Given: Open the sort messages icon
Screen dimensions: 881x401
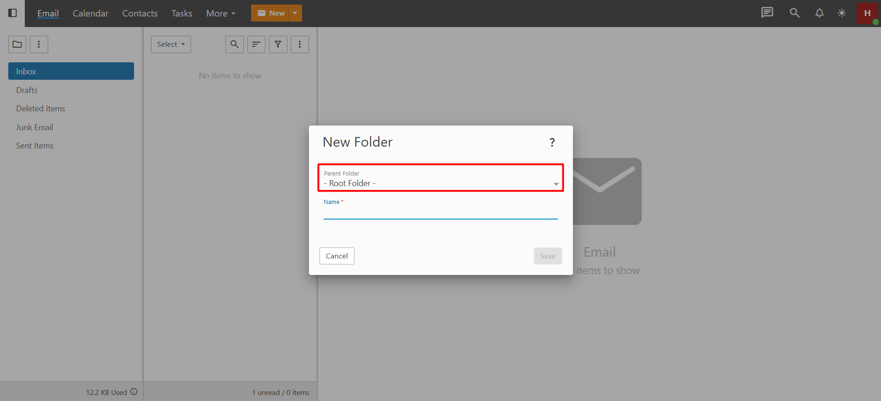Looking at the screenshot, I should coord(256,44).
